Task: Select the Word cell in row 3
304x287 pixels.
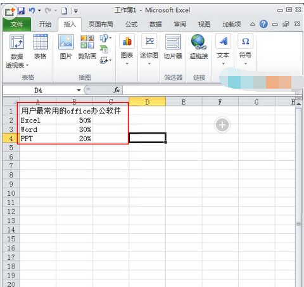Action: point(38,129)
